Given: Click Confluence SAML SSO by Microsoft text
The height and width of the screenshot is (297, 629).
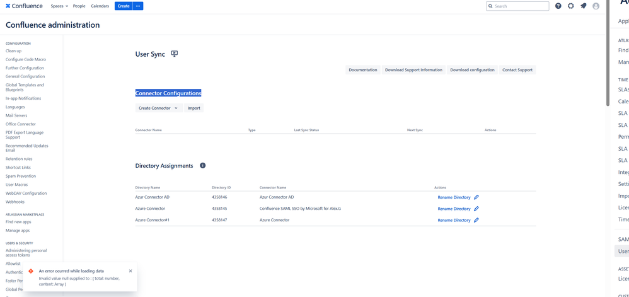Looking at the screenshot, I should click(x=300, y=209).
